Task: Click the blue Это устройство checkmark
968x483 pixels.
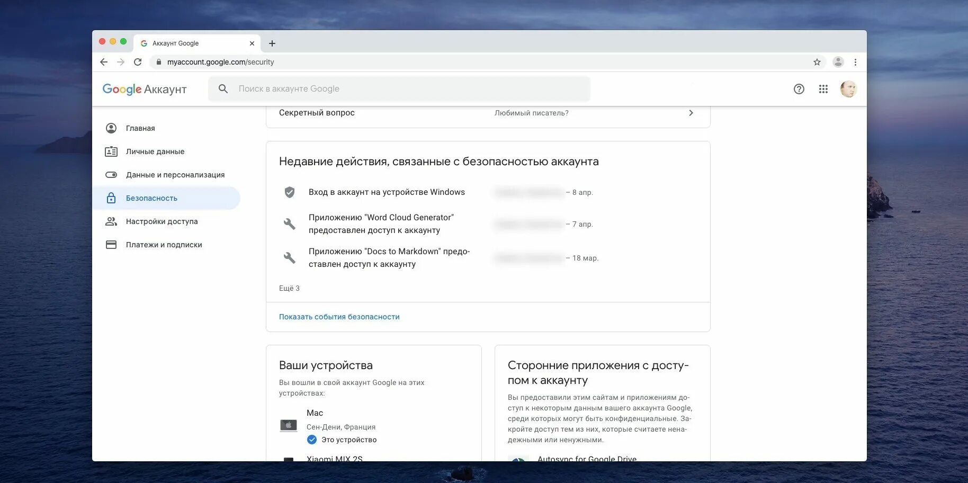Action: tap(312, 440)
